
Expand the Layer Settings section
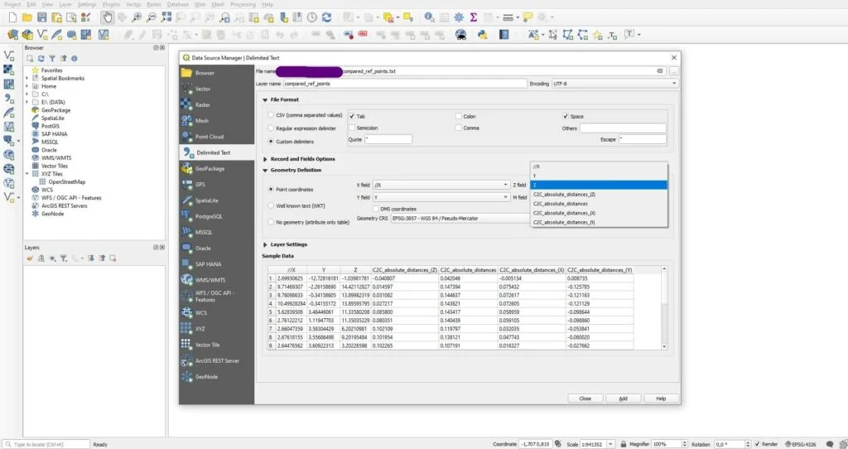pyautogui.click(x=265, y=244)
